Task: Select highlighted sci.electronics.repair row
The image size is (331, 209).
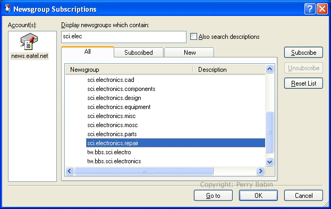Action: (175, 143)
